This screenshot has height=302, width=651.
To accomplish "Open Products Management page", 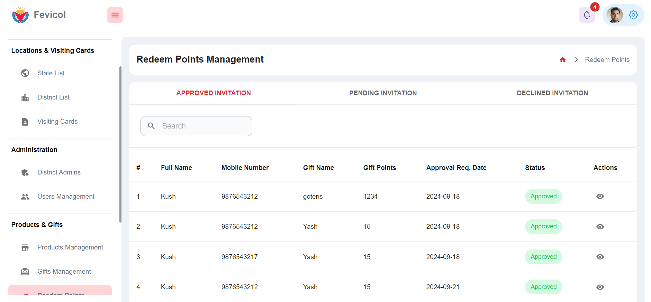I will [70, 247].
